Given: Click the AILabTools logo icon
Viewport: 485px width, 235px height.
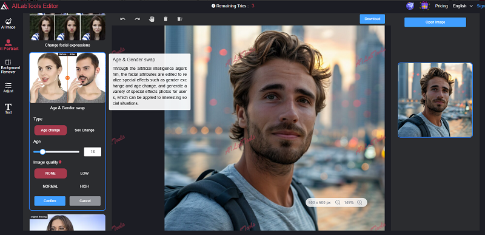Looking at the screenshot, I should 5,6.
